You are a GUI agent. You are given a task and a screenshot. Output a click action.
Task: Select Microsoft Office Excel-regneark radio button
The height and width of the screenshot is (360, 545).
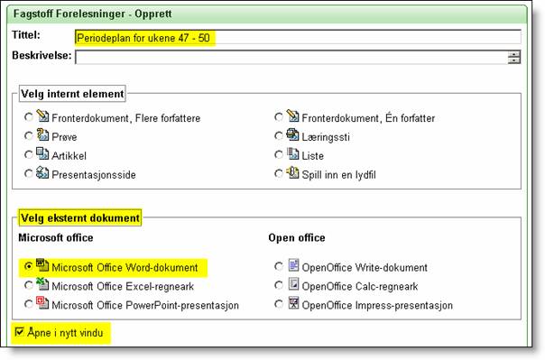pyautogui.click(x=29, y=285)
